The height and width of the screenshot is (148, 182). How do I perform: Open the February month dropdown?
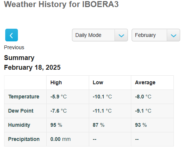click(156, 35)
